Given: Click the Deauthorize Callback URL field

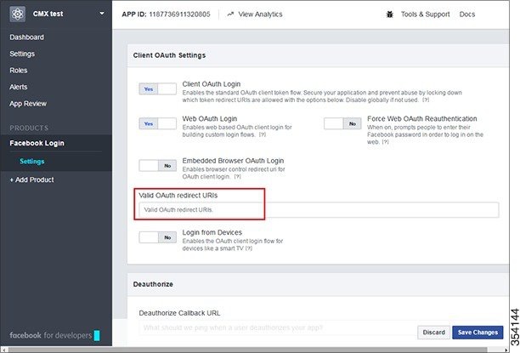Looking at the screenshot, I should (277, 327).
